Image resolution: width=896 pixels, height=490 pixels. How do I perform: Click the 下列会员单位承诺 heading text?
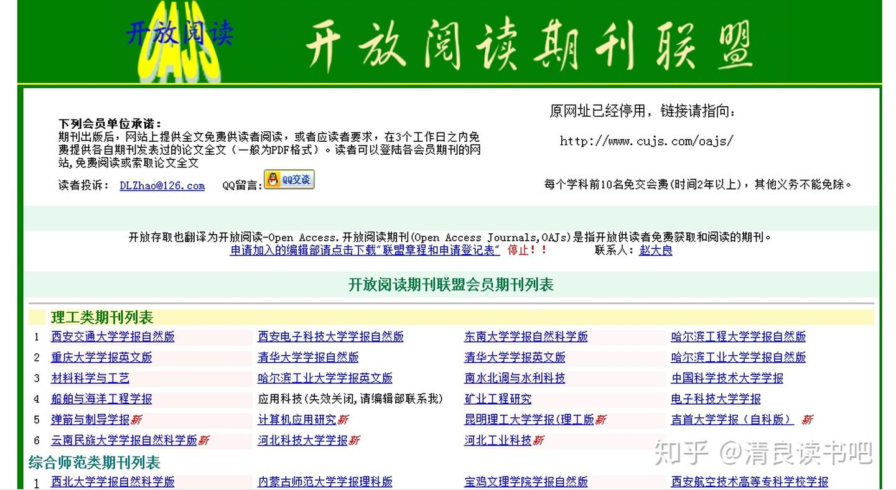(110, 124)
